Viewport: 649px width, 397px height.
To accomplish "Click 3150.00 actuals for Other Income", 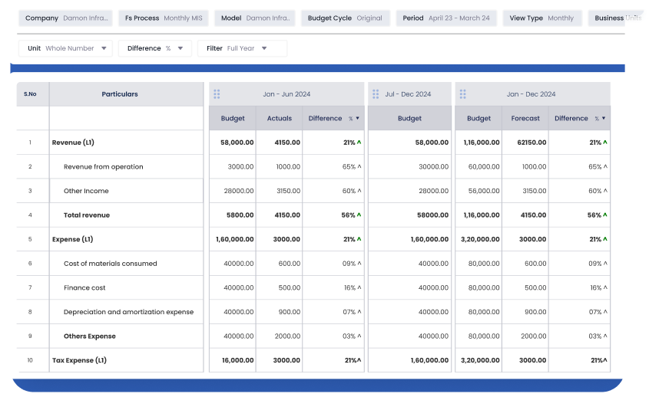I will (289, 191).
